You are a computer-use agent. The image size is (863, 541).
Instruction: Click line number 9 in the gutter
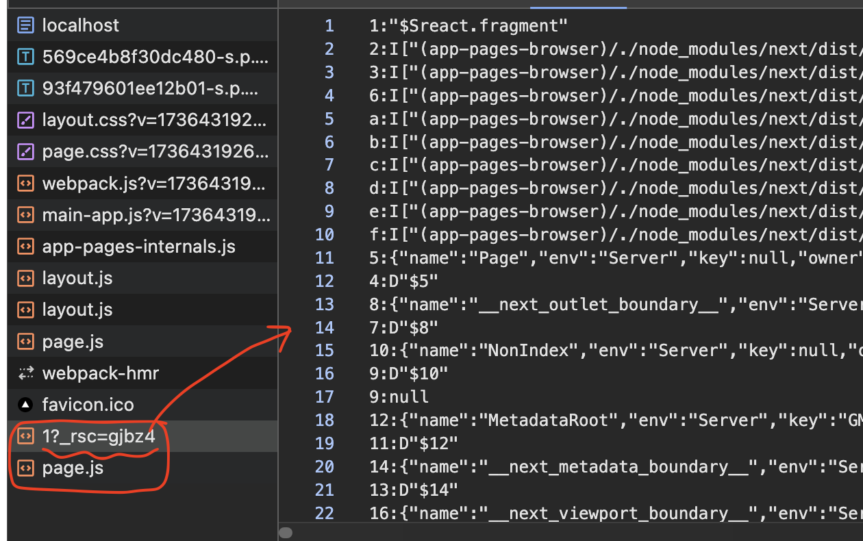(x=329, y=212)
